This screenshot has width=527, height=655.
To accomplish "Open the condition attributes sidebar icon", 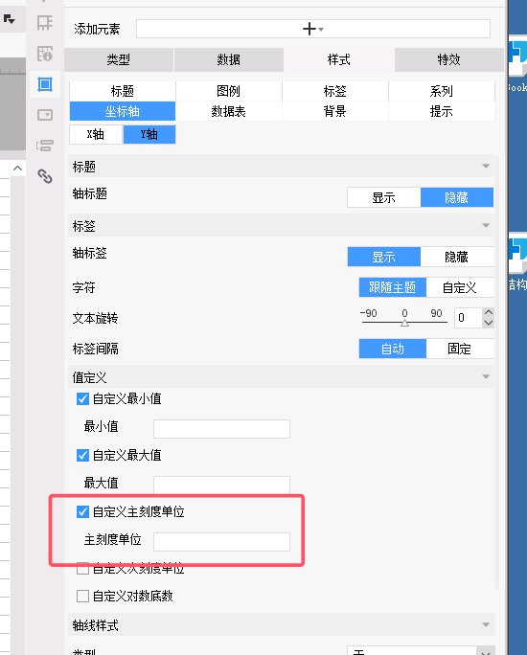I will (x=45, y=145).
